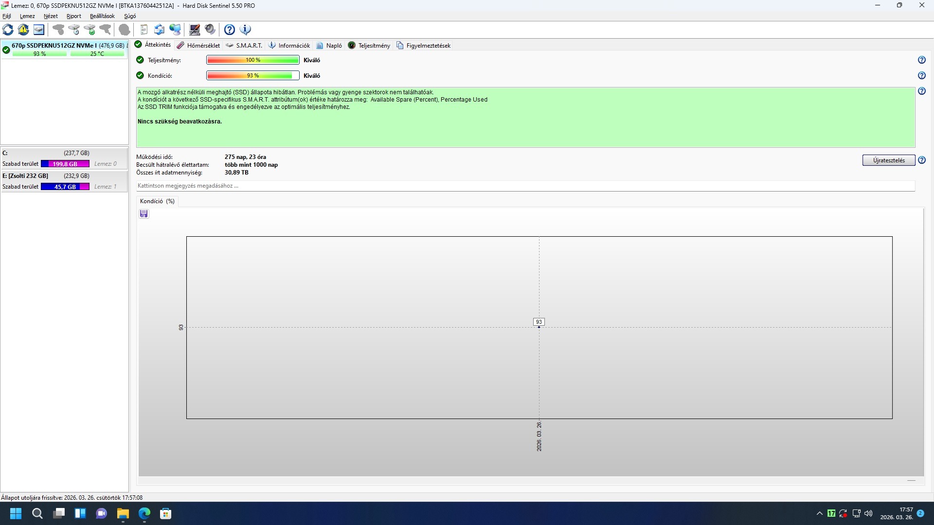The height and width of the screenshot is (525, 934).
Task: Click the speaker sound toolbar icon
Action: (210, 30)
